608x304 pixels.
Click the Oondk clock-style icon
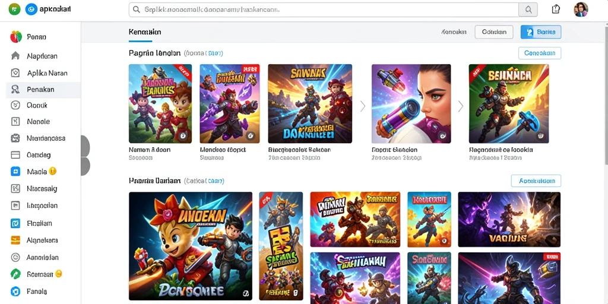[x=15, y=105]
